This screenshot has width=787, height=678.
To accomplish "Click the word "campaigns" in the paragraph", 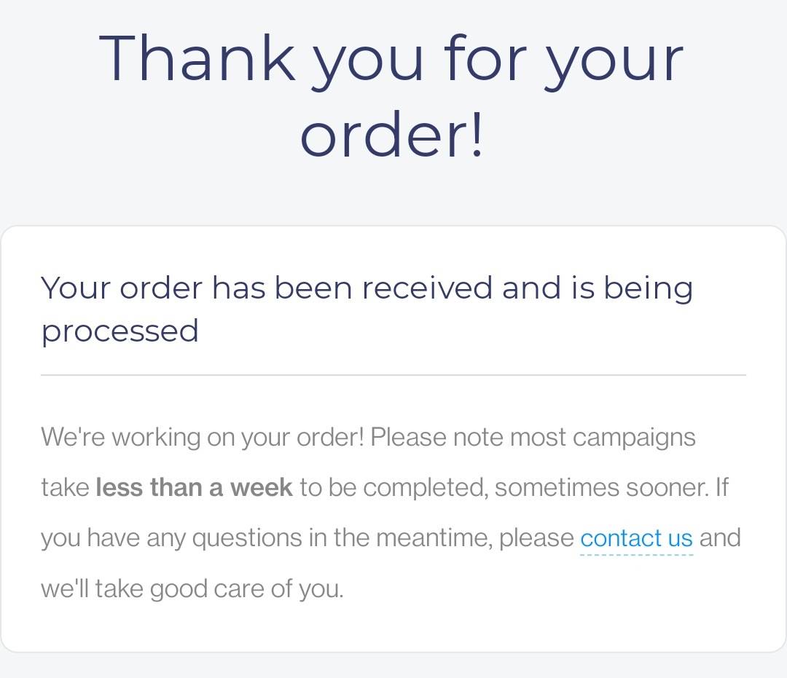I will click(634, 438).
